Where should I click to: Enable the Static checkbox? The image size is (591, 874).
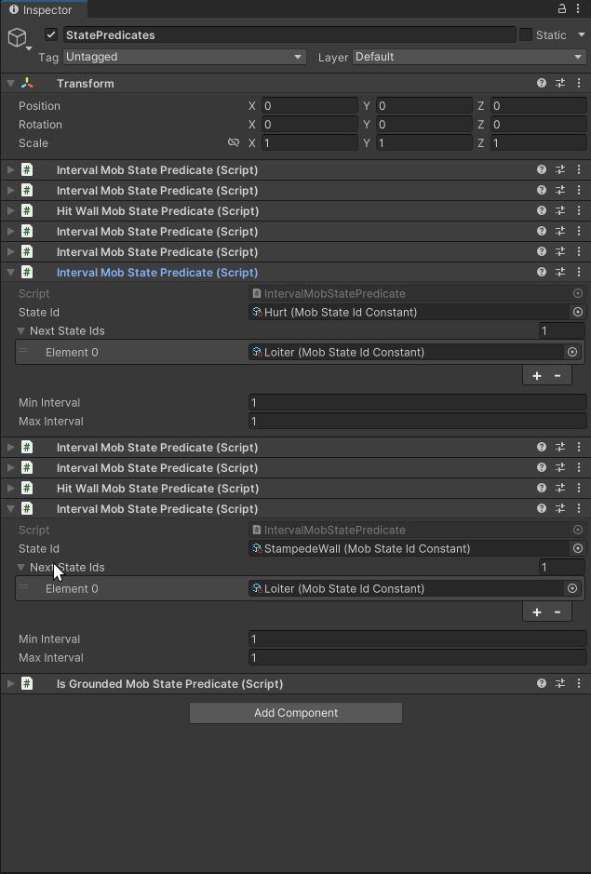(x=525, y=34)
